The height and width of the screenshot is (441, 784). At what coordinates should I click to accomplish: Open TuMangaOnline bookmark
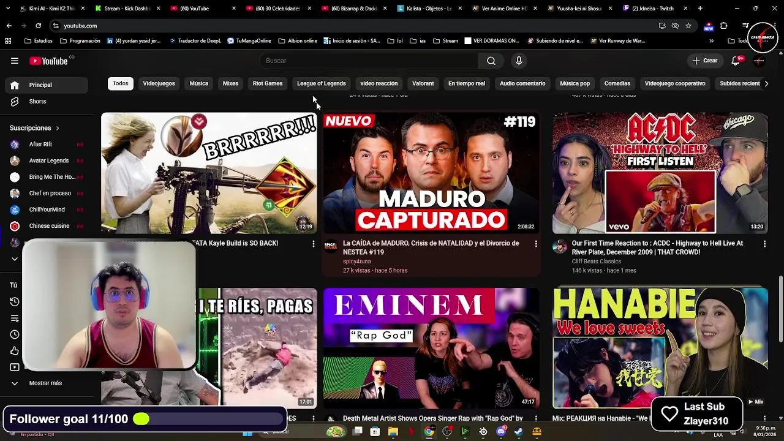point(249,41)
